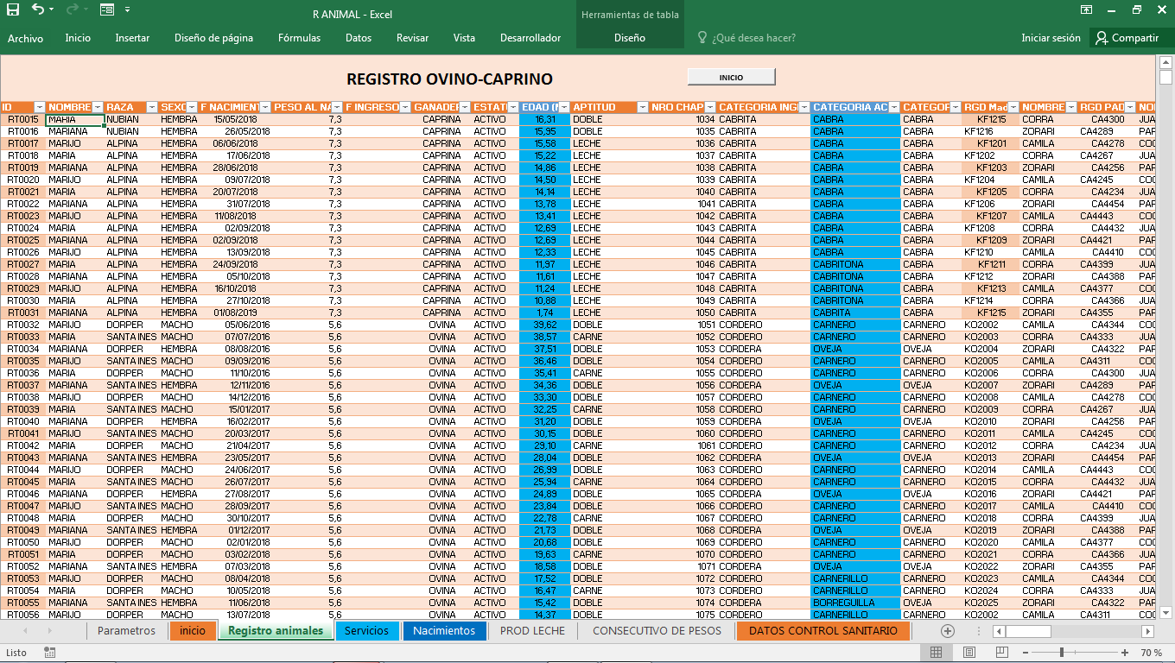This screenshot has width=1175, height=663.
Task: Open DATOS CONTROL SANITARIO sheet tab
Action: pyautogui.click(x=823, y=631)
